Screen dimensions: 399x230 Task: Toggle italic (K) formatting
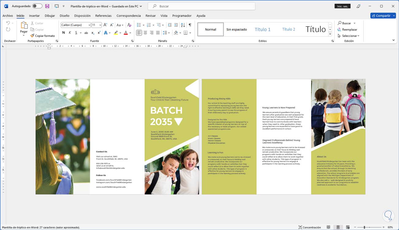pyautogui.click(x=70, y=33)
